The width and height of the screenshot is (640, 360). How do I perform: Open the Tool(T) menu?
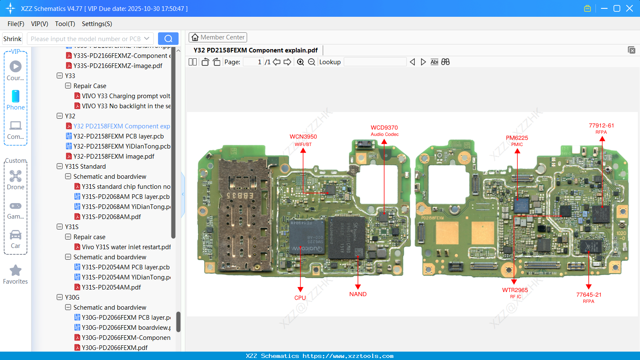click(x=65, y=24)
